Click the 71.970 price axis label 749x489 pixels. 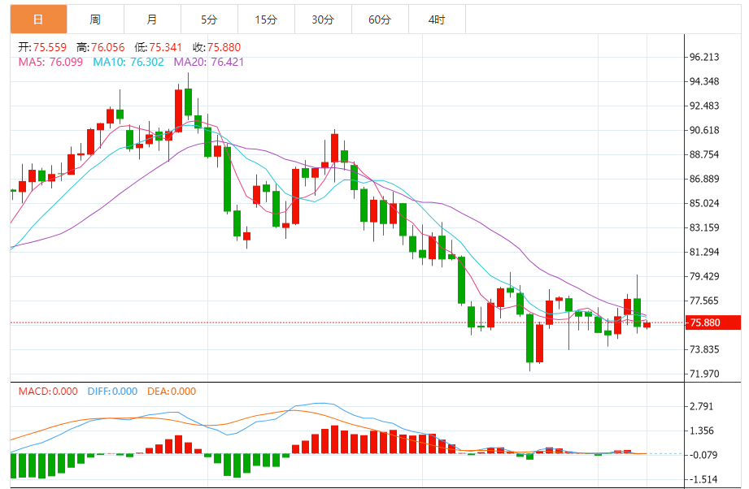(704, 374)
